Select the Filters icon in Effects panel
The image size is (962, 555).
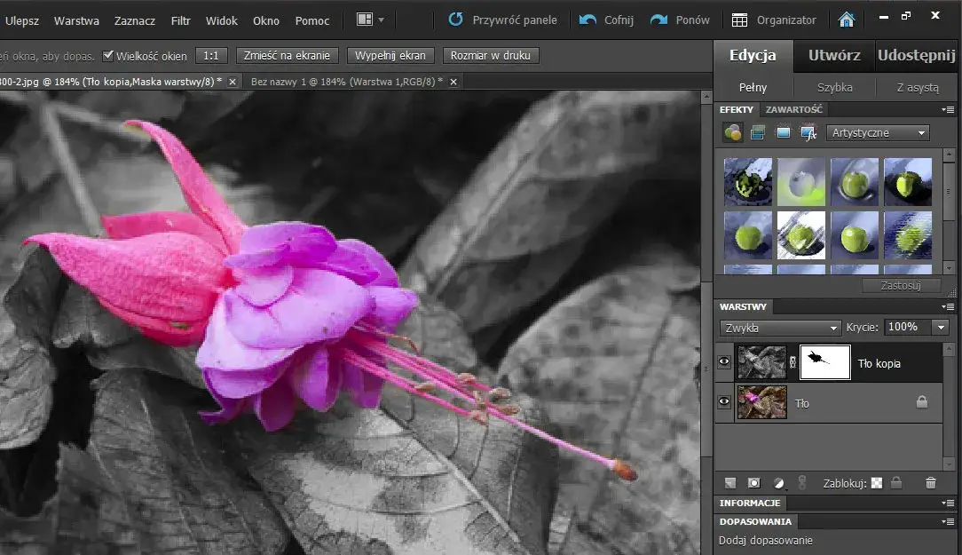tap(732, 132)
